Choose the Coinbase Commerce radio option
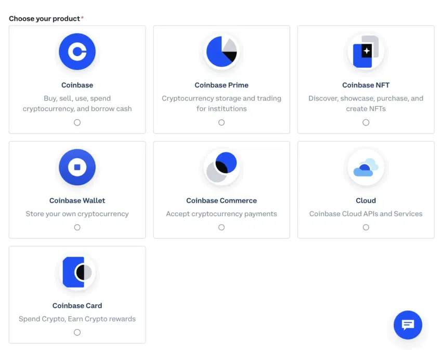442x352 pixels. [222, 228]
